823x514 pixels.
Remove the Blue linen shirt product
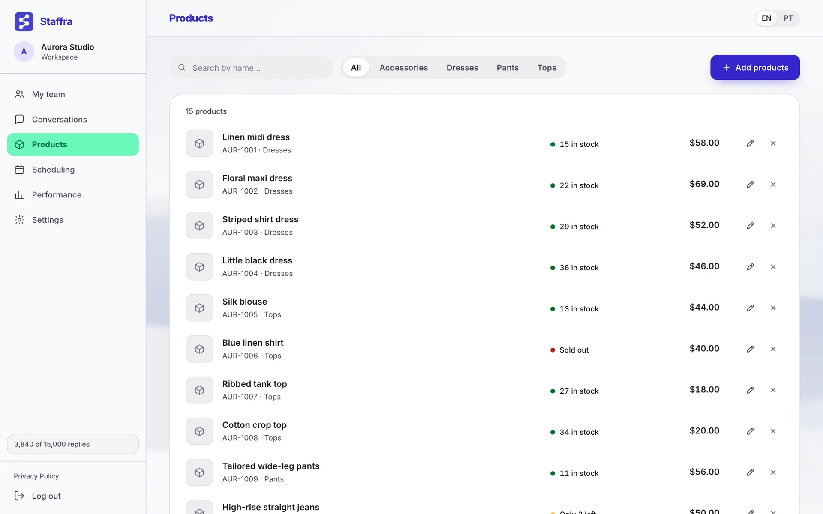pyautogui.click(x=773, y=349)
